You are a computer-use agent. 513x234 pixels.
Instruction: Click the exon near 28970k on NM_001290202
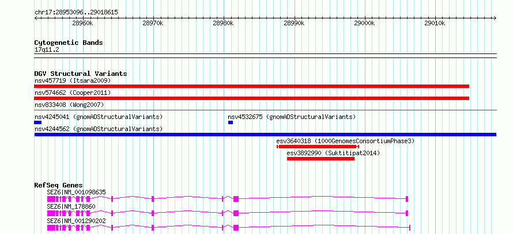(x=153, y=228)
